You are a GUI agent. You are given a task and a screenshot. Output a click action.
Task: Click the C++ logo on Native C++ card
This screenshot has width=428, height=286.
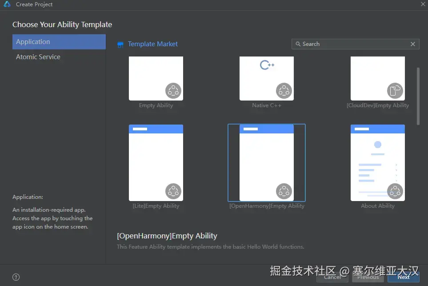267,65
